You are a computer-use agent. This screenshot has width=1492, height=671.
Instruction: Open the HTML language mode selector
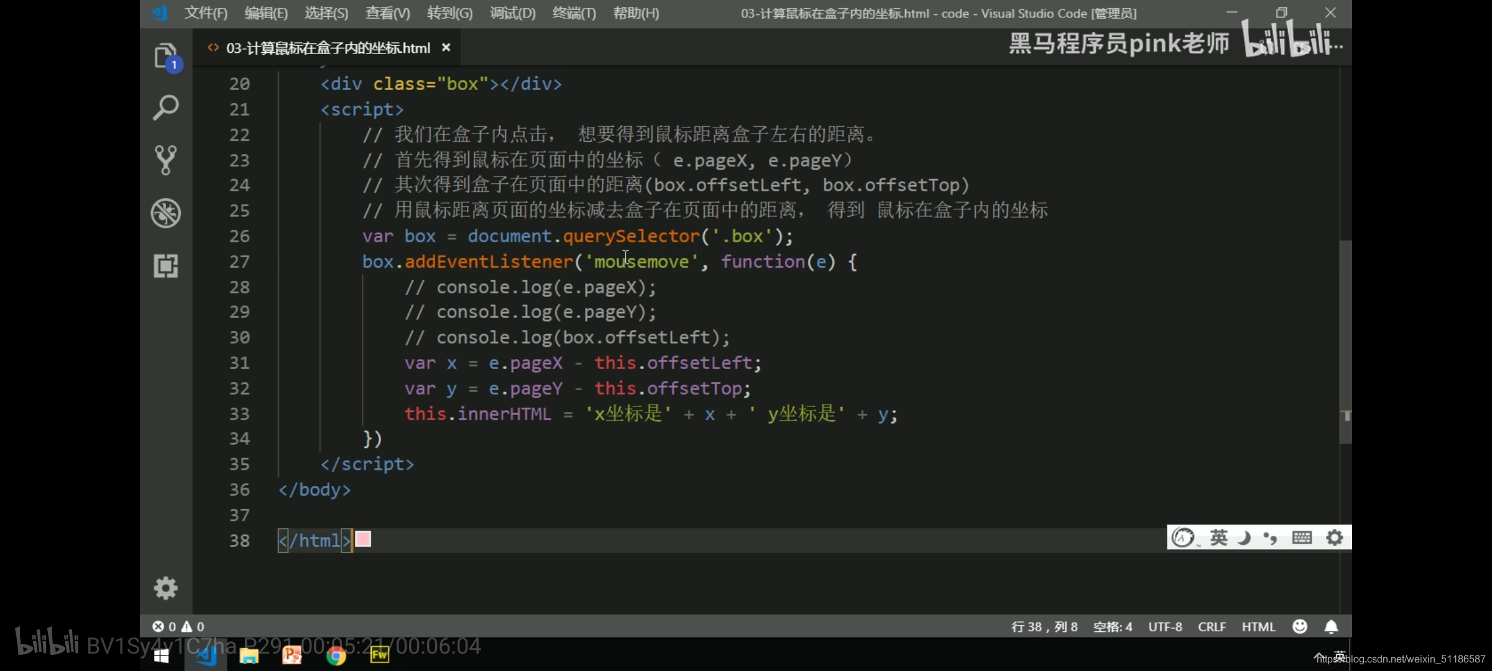coord(1258,627)
